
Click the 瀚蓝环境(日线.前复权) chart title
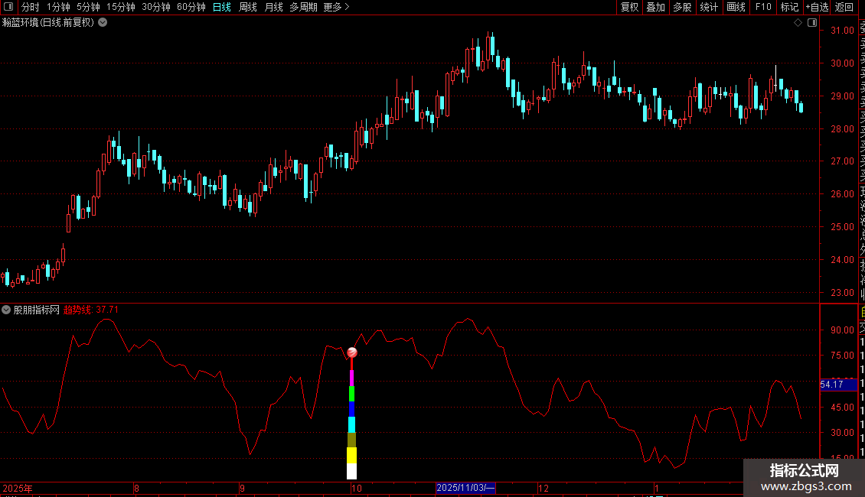(x=48, y=23)
